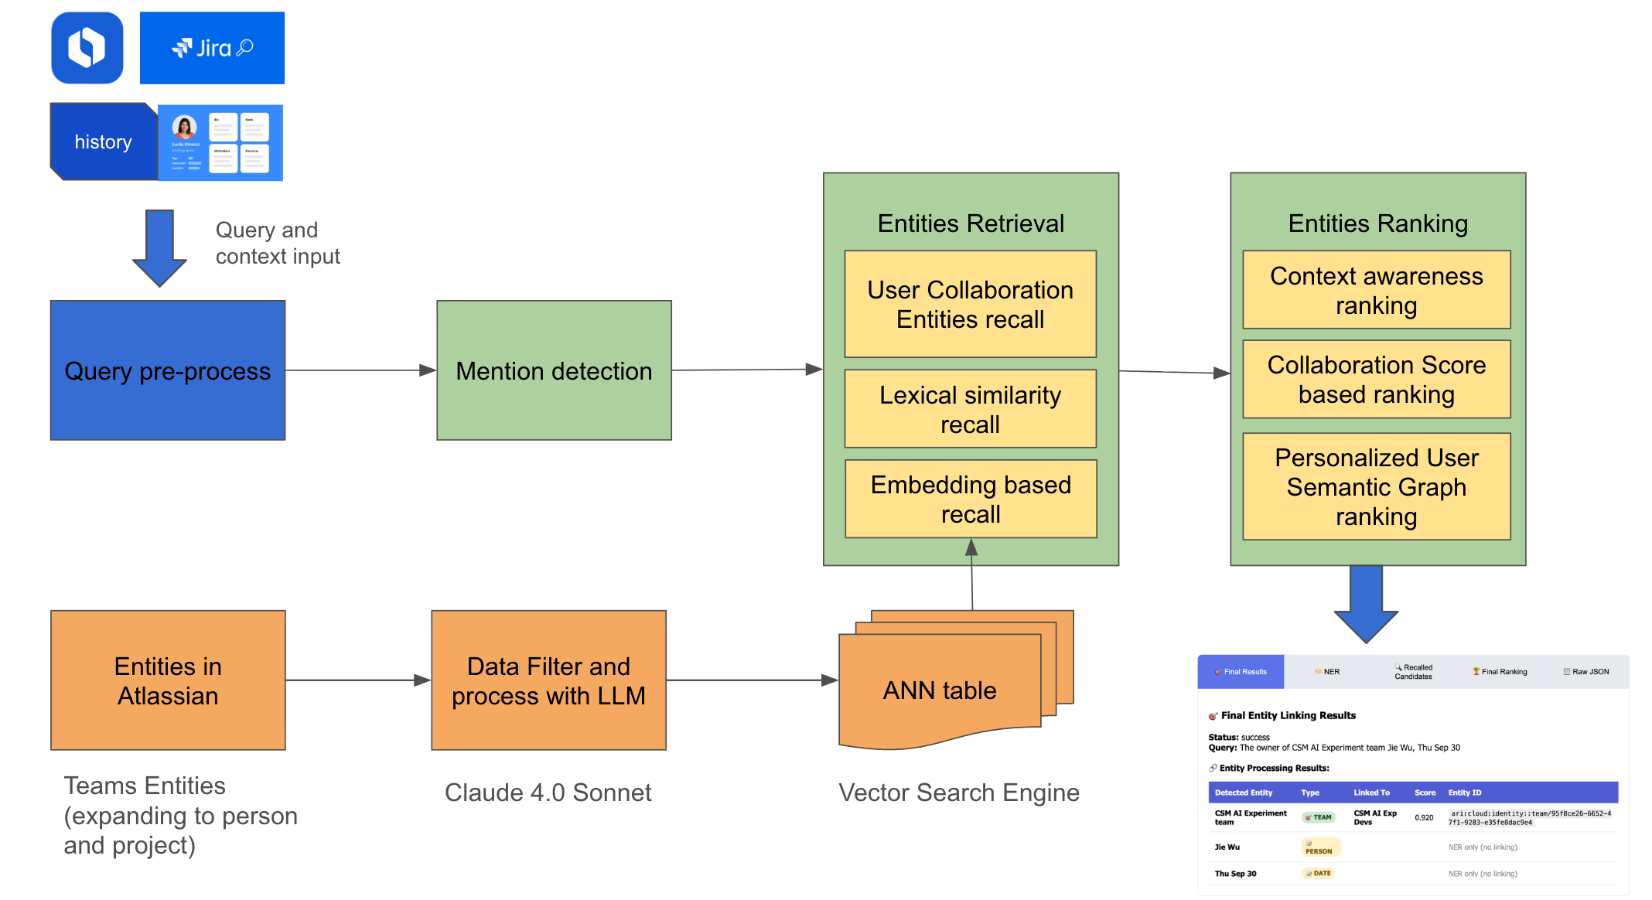This screenshot has height=900, width=1652.
Task: Open the Final Ranking tab
Action: 1500,672
